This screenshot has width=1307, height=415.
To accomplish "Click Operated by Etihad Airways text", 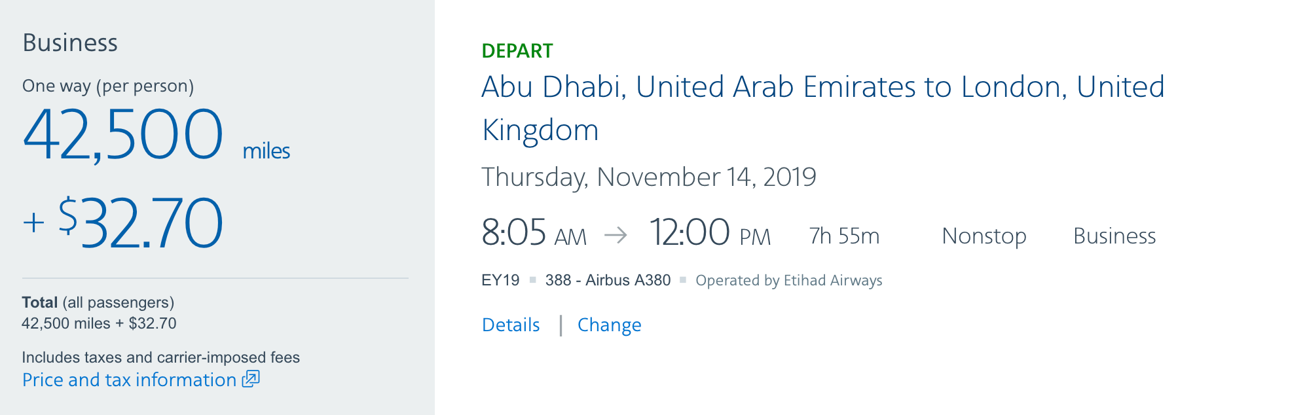I will [x=789, y=280].
